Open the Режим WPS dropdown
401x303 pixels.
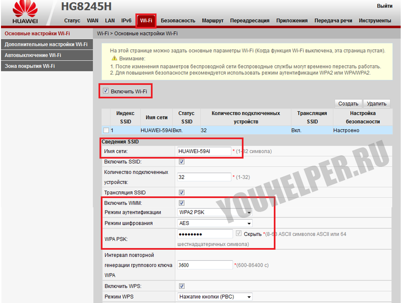click(215, 297)
